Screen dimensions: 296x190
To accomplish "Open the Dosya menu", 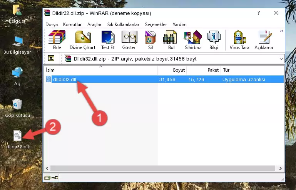I will pyautogui.click(x=52, y=25).
